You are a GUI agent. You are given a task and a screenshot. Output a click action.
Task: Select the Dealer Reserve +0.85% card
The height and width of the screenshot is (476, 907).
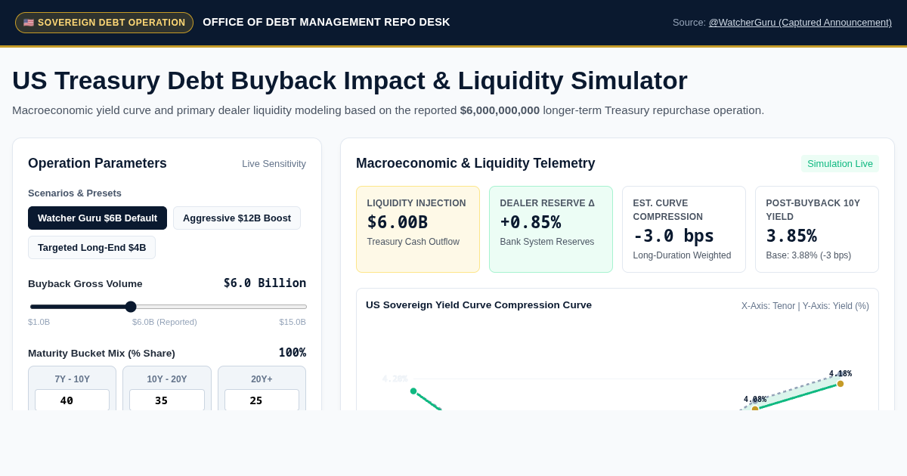tap(551, 230)
